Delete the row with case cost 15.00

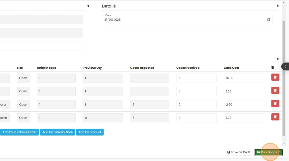[275, 77]
